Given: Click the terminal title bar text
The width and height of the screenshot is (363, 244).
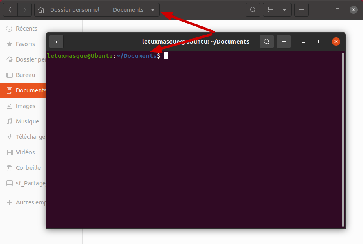Looking at the screenshot, I should click(x=196, y=42).
